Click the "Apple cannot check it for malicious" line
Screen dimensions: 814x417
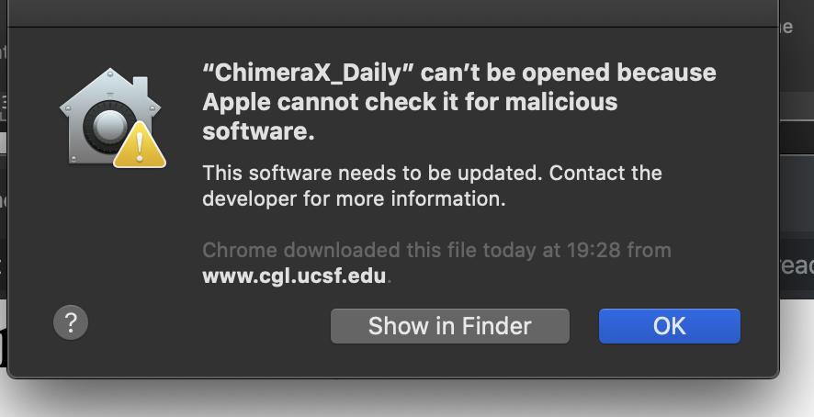pos(410,101)
